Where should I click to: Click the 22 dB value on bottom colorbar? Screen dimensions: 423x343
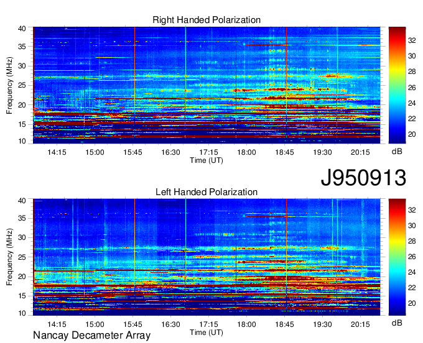coord(412,288)
